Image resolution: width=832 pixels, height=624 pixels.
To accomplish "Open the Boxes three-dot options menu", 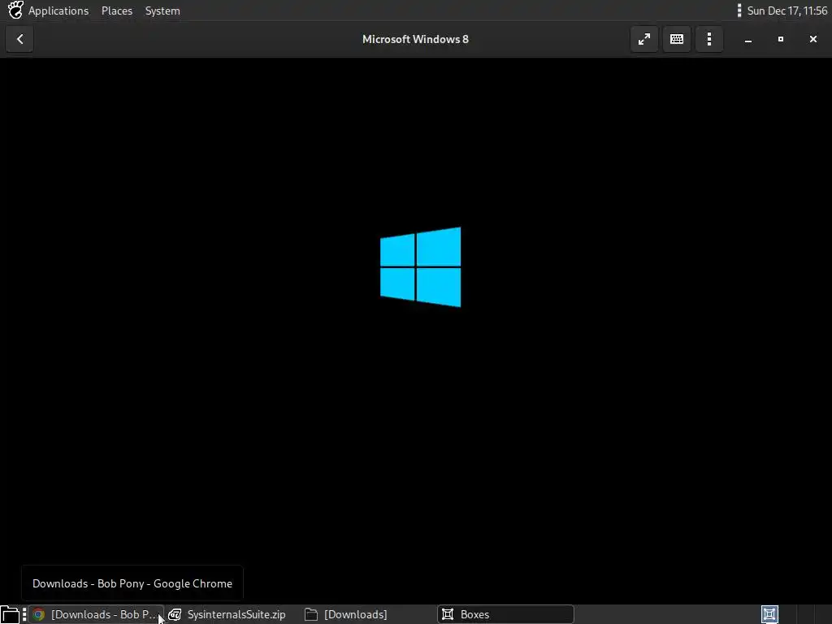I will (x=708, y=39).
